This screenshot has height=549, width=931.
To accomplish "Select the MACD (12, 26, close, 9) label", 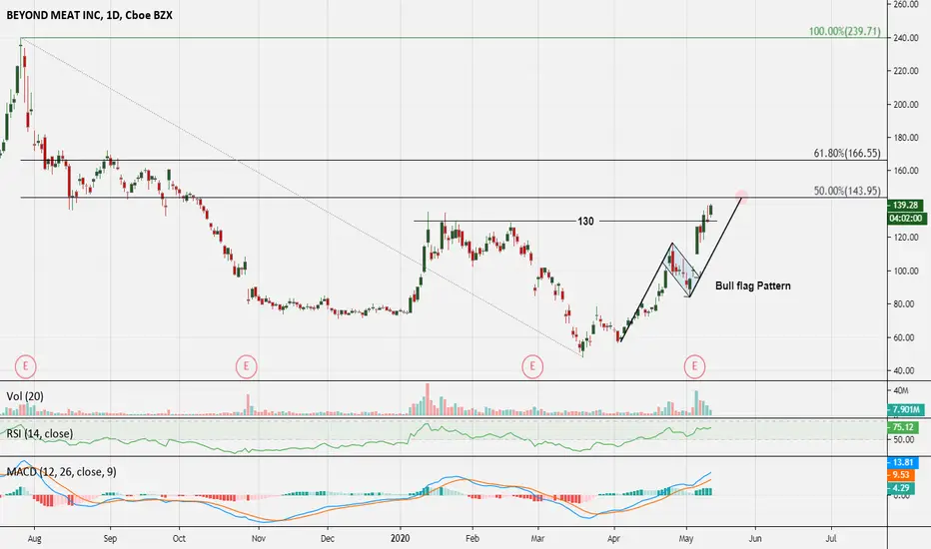I will point(61,472).
